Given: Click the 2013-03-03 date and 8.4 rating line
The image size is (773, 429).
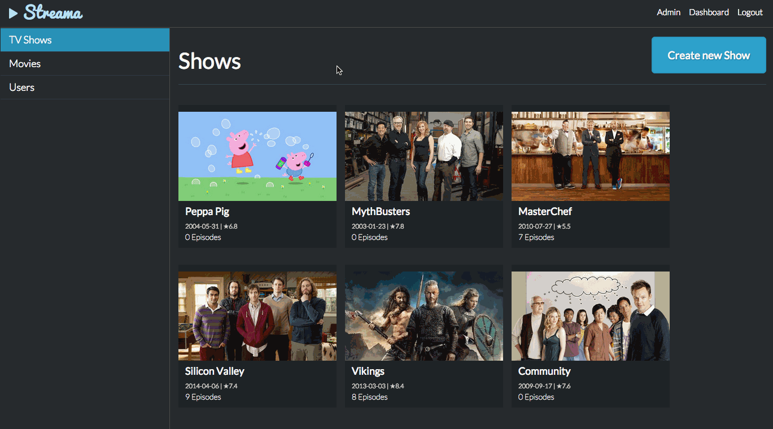Looking at the screenshot, I should click(378, 386).
